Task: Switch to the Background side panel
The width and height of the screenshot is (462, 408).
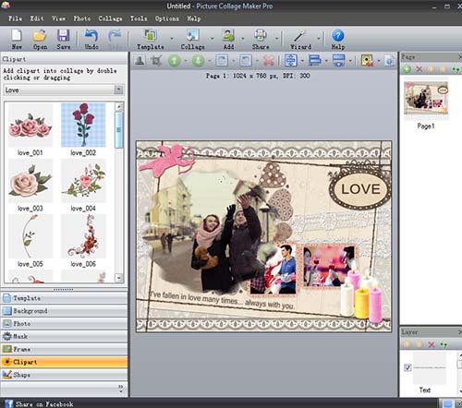Action: [x=64, y=311]
